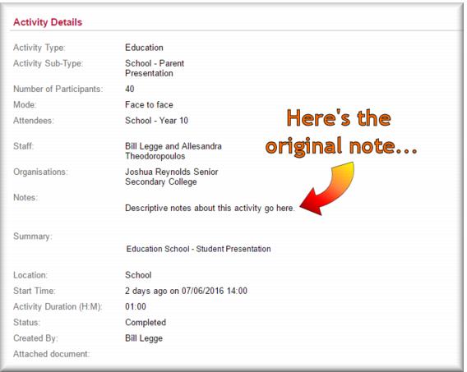
Task: Click Joshua Reynolds Senior Secondary College
Action: pos(172,177)
